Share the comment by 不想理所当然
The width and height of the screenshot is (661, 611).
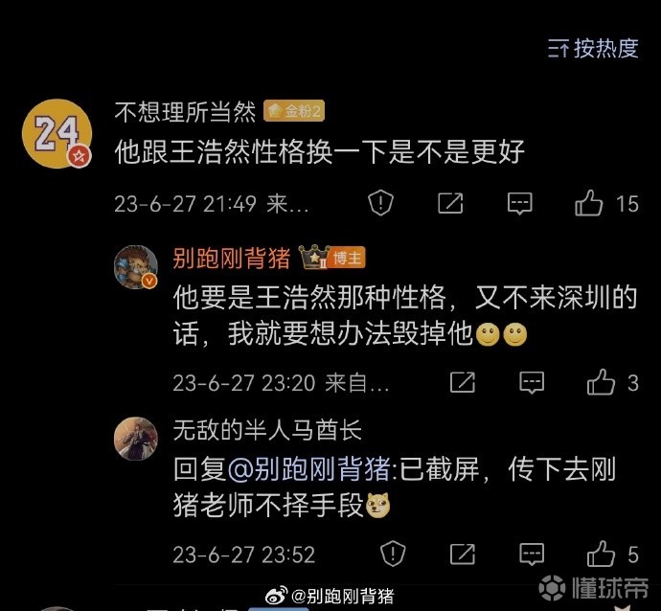tap(450, 203)
